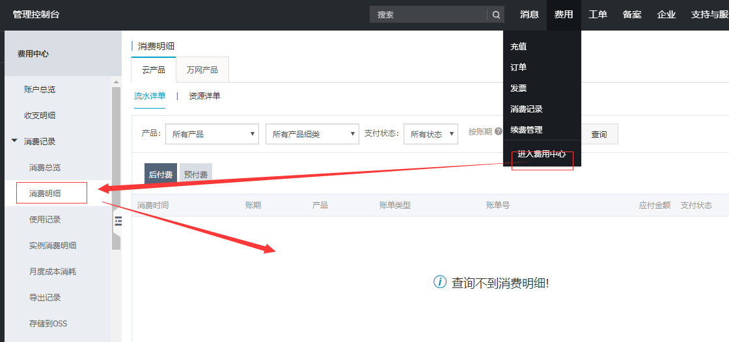Click the search magnifier icon
This screenshot has height=342, width=729.
click(x=496, y=15)
